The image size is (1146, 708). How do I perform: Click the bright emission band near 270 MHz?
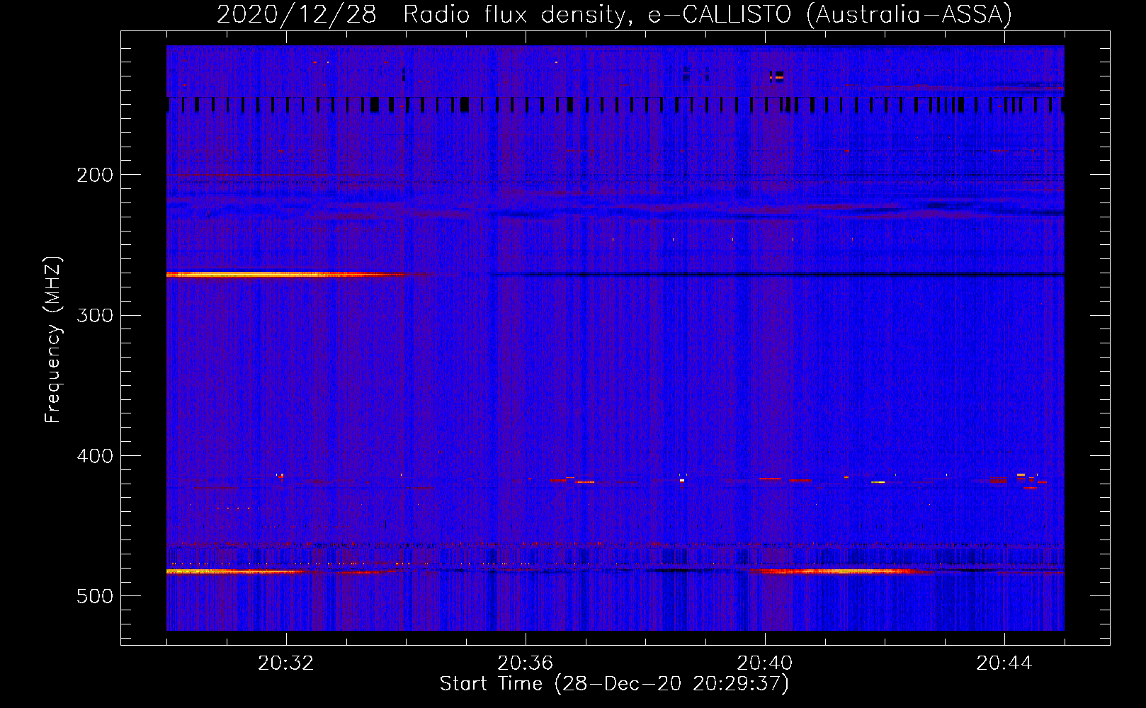(x=287, y=275)
